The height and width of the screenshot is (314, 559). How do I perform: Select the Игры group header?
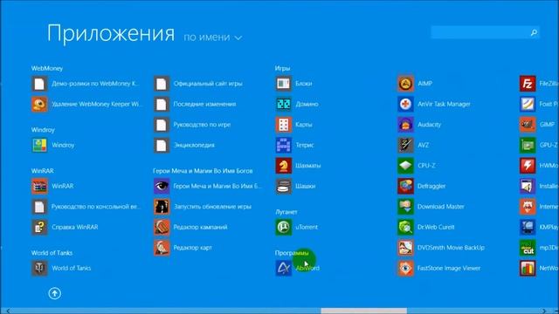coord(282,68)
